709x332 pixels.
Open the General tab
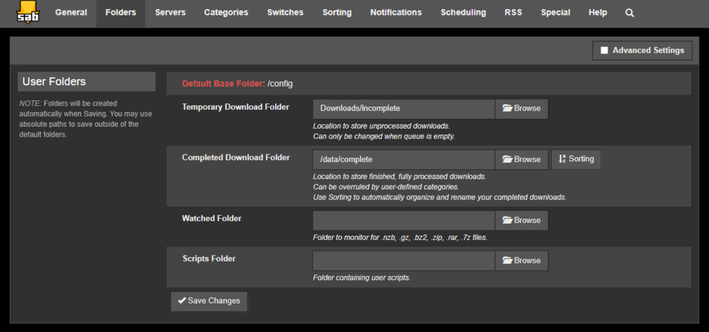click(70, 13)
